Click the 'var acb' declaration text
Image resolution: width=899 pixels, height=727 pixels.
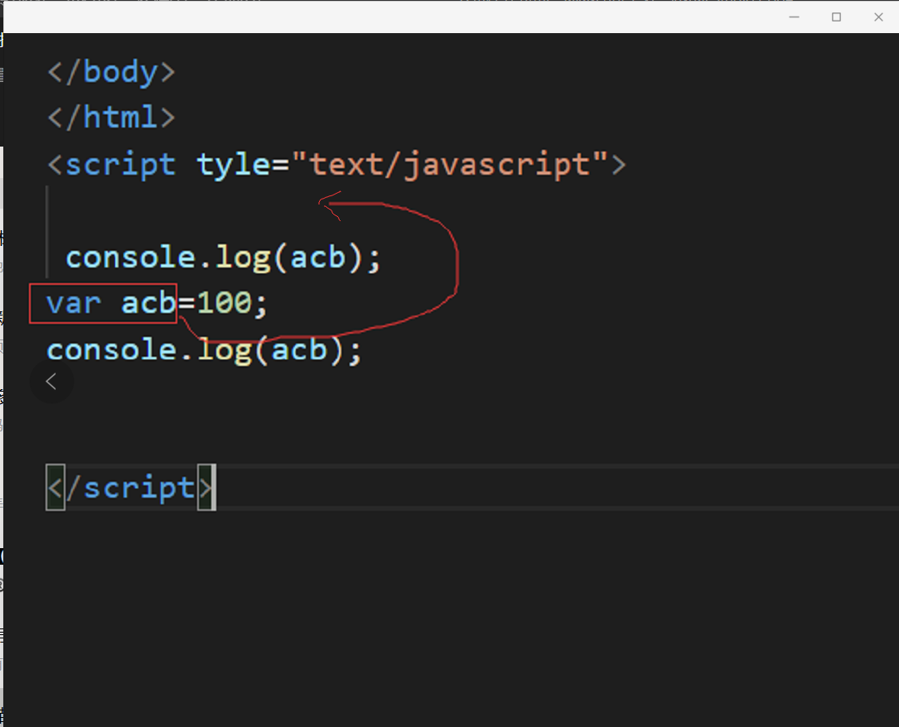pos(111,303)
